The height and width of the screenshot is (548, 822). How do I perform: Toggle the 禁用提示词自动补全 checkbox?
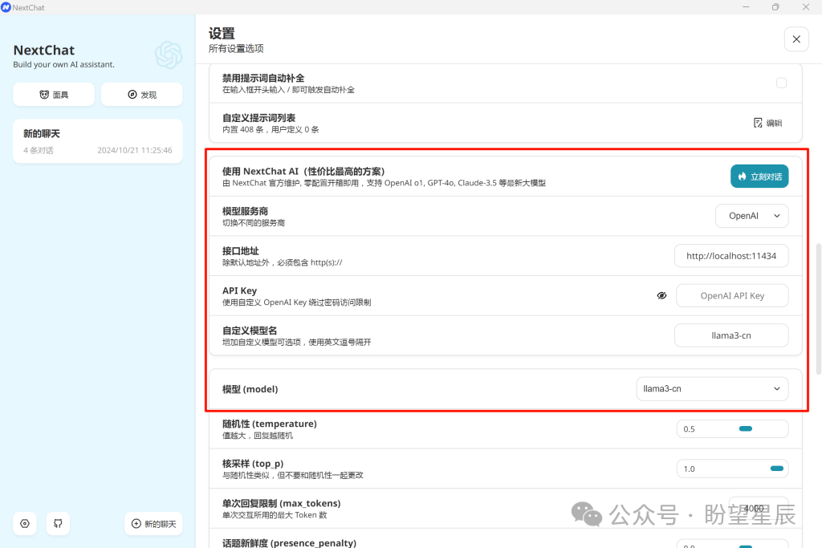781,83
